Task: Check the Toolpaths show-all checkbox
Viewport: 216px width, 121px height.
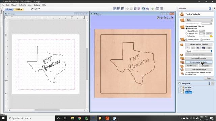Action: click(179, 83)
